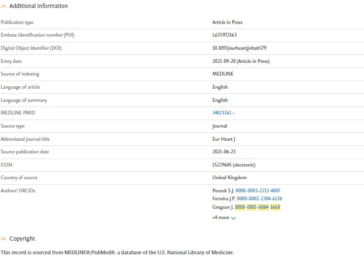The width and height of the screenshot is (364, 258).
Task: Click the Authors' ORCIDs row label
Action: 18,191
